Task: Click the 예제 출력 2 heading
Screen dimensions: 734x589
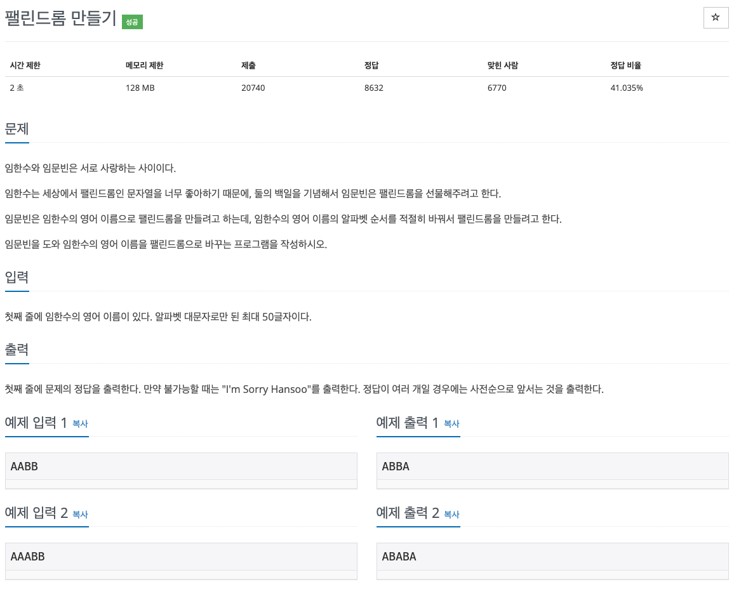Action: tap(407, 513)
